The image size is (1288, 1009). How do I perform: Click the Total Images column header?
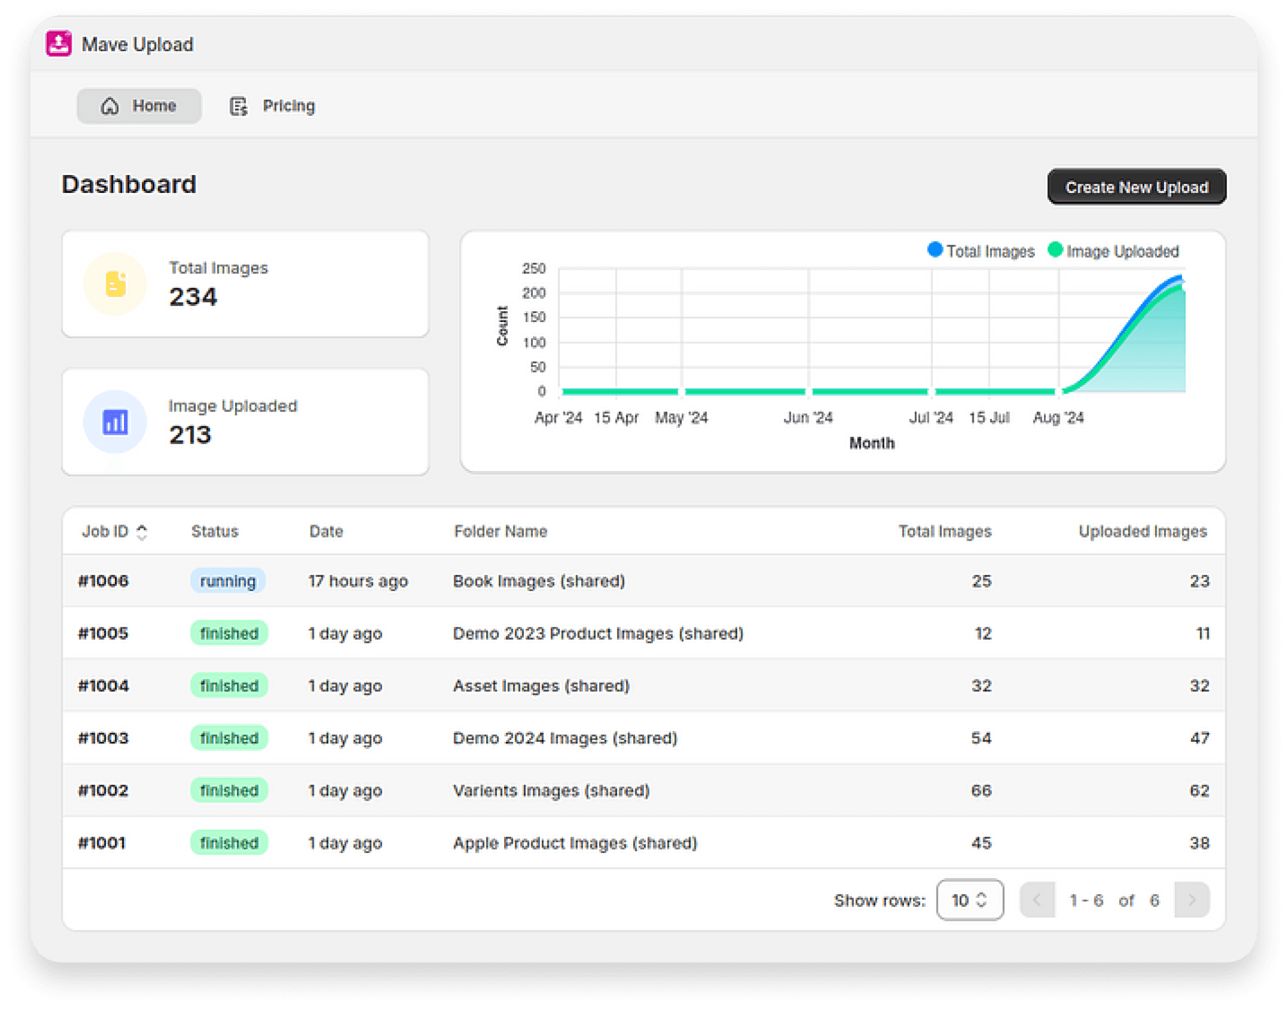point(944,531)
